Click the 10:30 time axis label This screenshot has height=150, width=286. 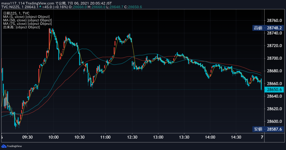(79, 137)
